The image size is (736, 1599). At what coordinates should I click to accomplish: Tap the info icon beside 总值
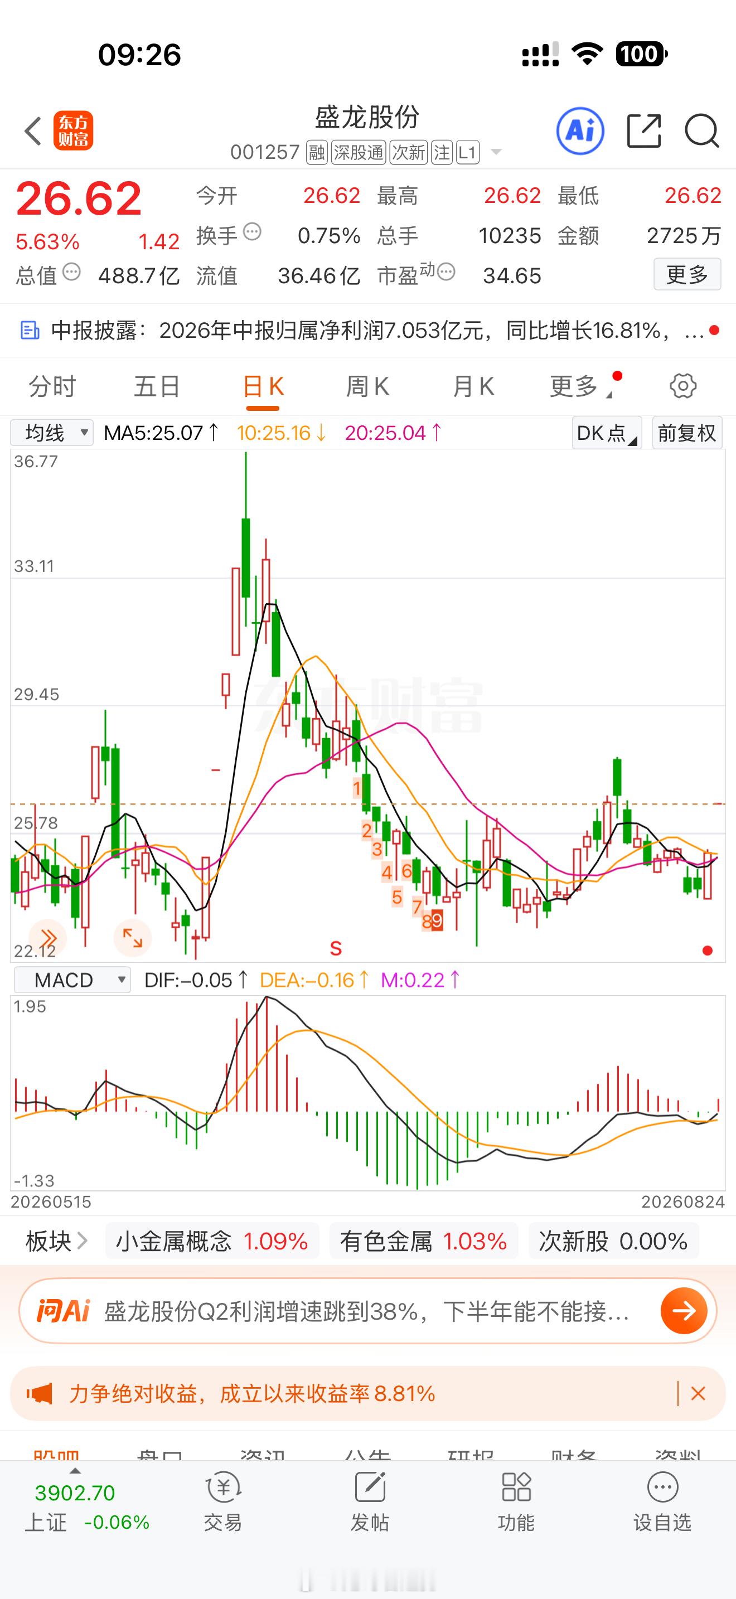click(x=71, y=272)
